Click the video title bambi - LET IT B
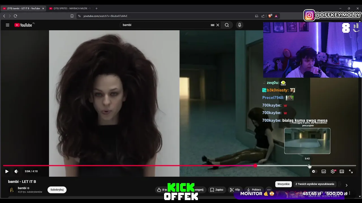The image size is (362, 203). tap(22, 182)
